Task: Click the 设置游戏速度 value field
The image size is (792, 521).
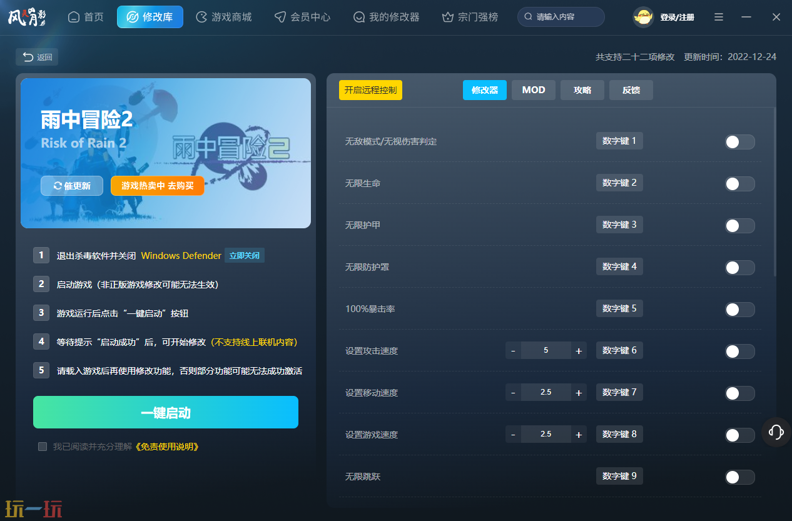Action: tap(546, 434)
